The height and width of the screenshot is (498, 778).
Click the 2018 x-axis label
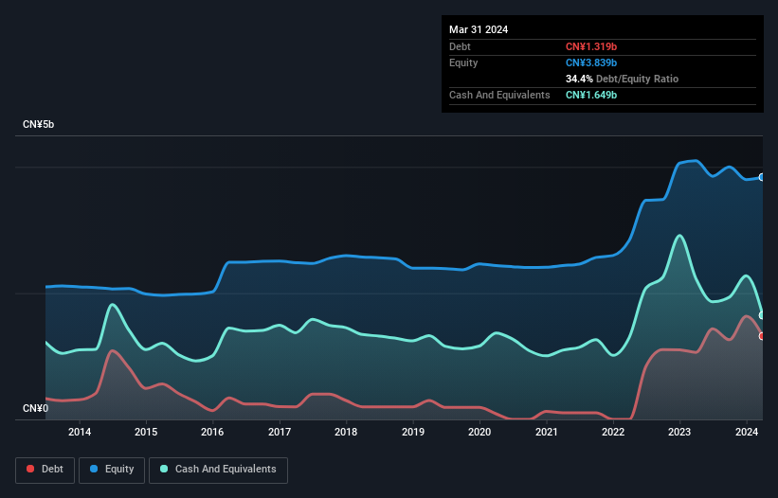tap(346, 432)
